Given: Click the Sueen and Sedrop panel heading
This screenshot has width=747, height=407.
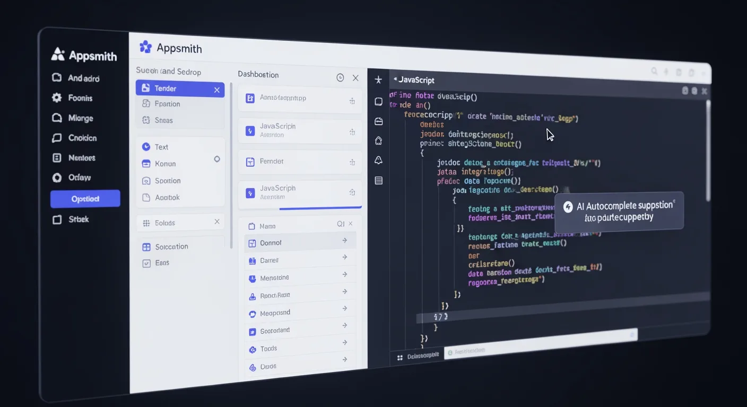Looking at the screenshot, I should (x=169, y=71).
